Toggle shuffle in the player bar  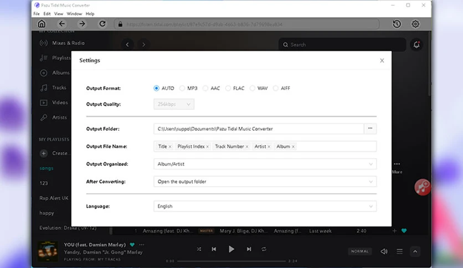click(199, 249)
